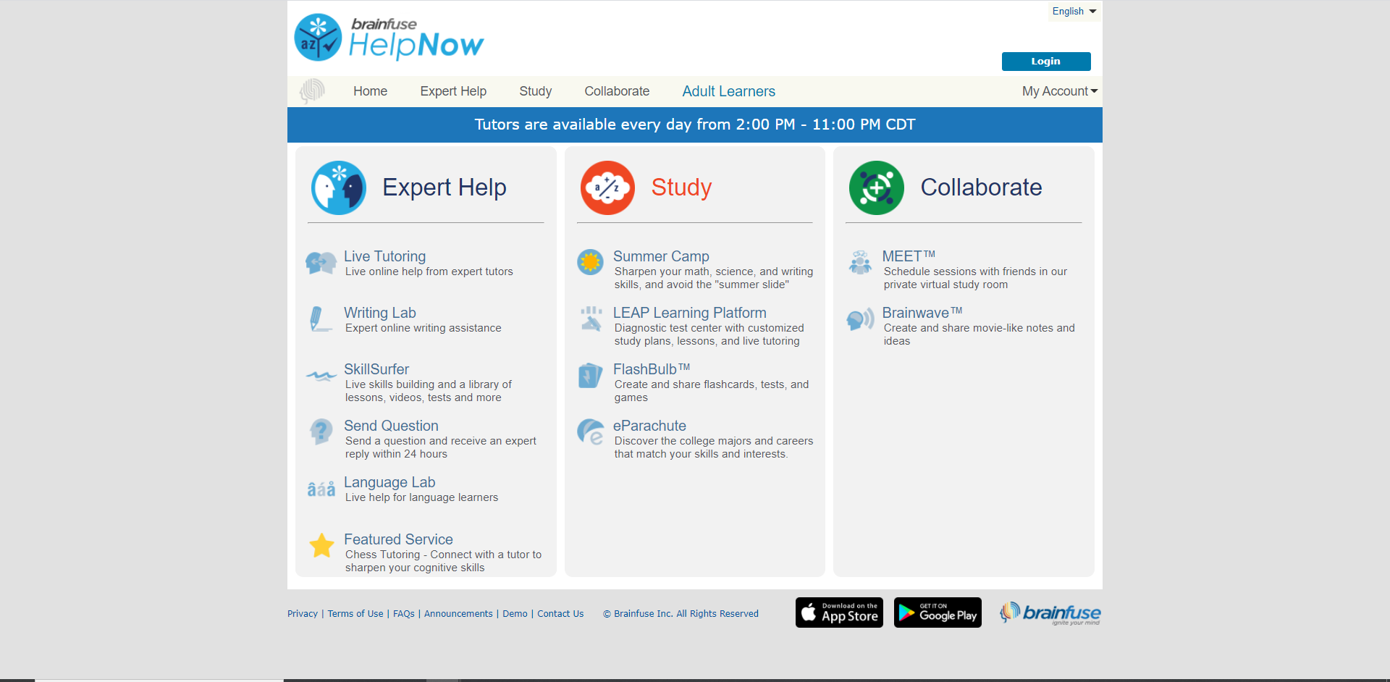
Task: Click the Featured Service star icon
Action: tap(321, 546)
